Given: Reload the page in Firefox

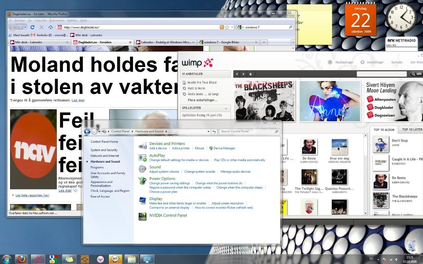Looking at the screenshot, I should [x=32, y=27].
